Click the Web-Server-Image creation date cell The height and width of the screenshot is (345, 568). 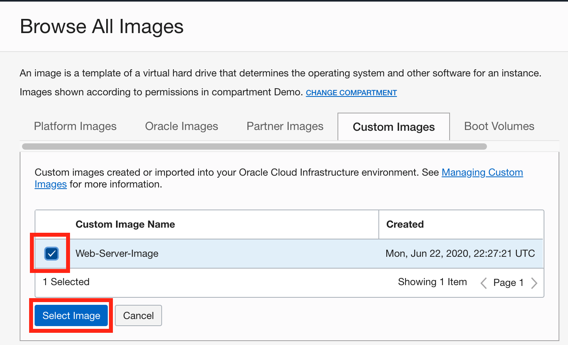click(x=460, y=254)
